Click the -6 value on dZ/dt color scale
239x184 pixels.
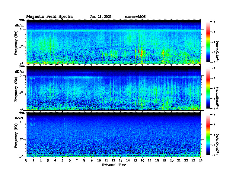click(x=214, y=155)
